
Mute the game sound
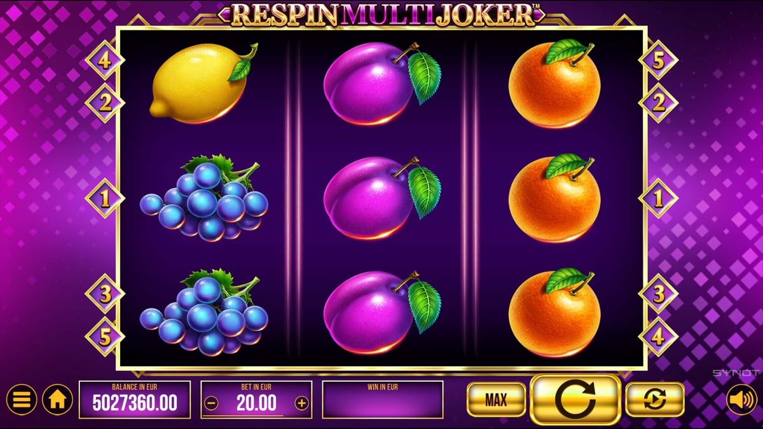pos(741,400)
